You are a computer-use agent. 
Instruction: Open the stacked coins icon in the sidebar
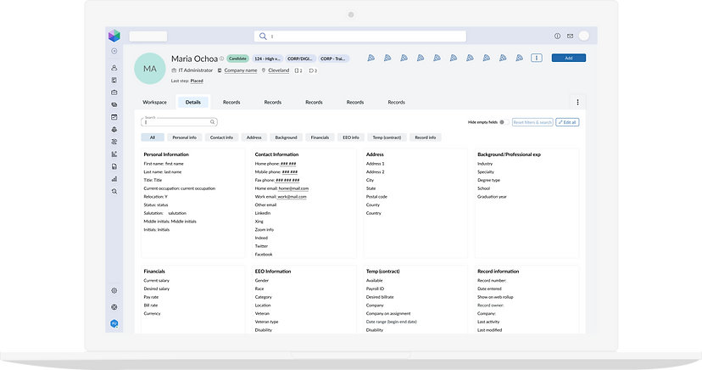tap(114, 105)
